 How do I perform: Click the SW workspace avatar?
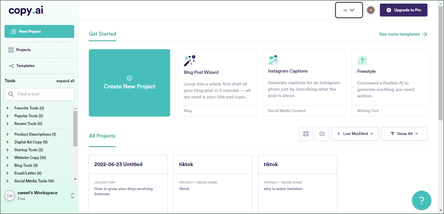click(10, 196)
